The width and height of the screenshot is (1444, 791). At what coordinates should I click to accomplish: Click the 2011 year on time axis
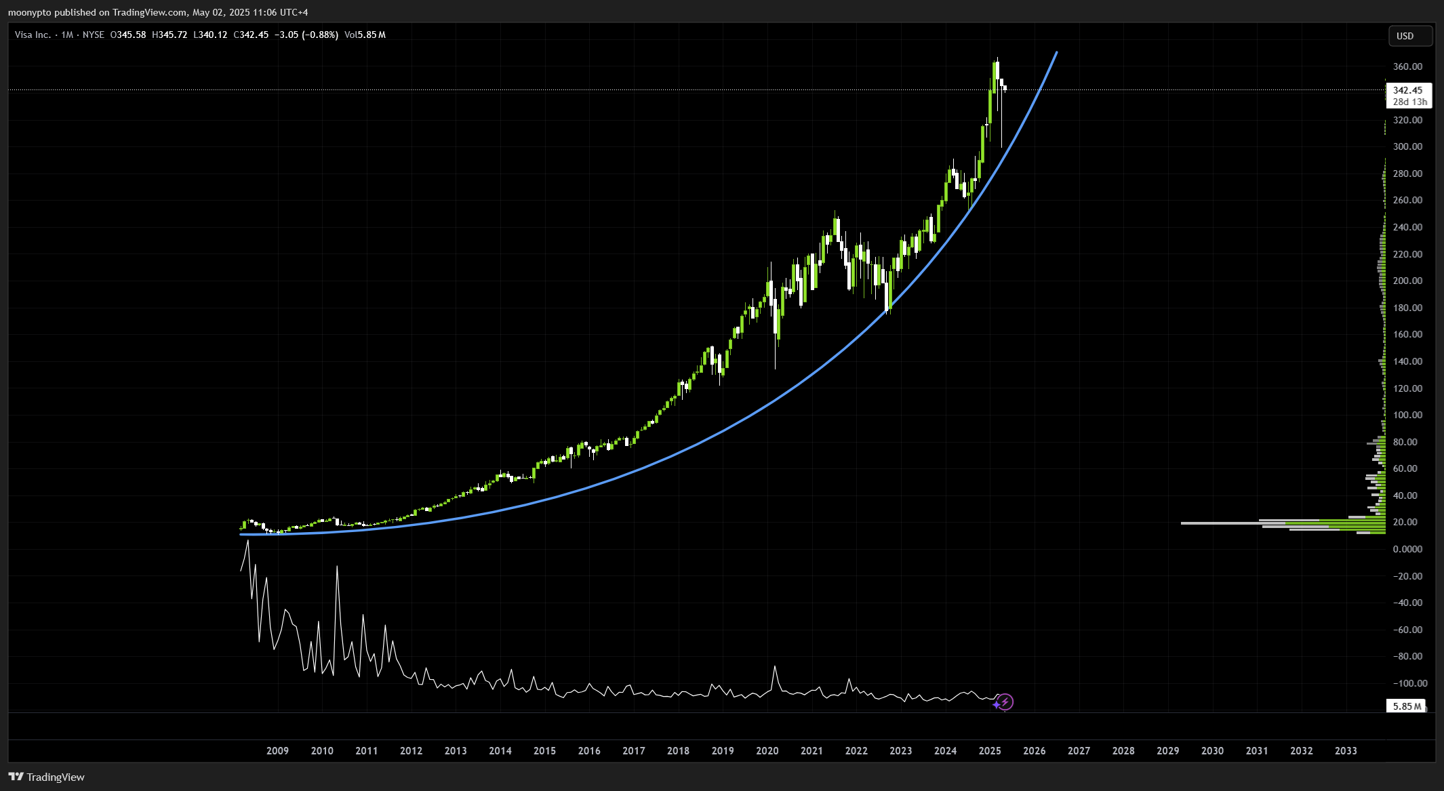click(x=367, y=751)
